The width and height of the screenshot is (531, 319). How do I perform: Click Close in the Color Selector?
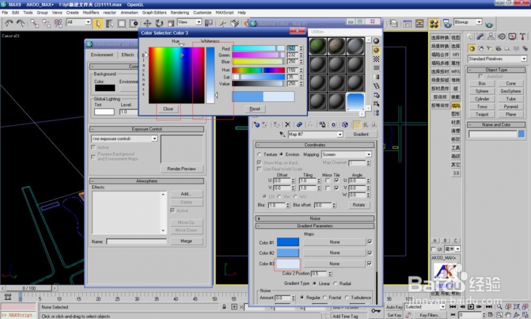click(168, 109)
